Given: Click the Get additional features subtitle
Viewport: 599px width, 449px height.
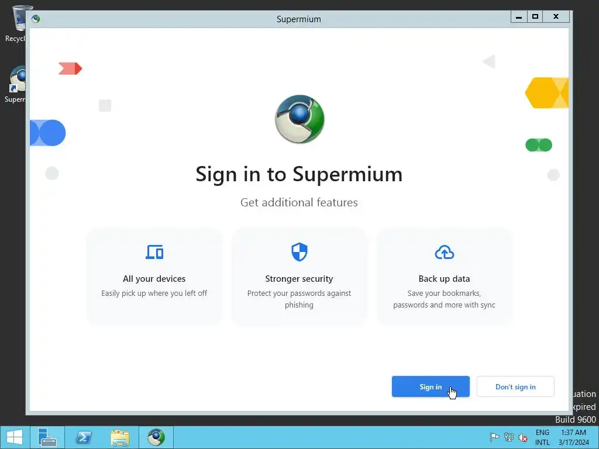Looking at the screenshot, I should [x=299, y=202].
